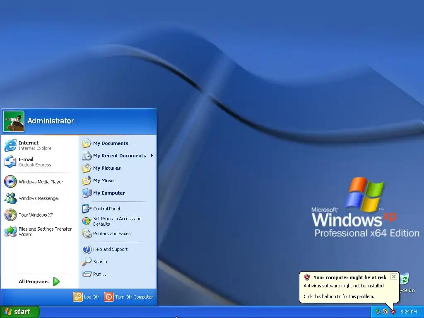Open My Documents folder icon

pos(87,143)
